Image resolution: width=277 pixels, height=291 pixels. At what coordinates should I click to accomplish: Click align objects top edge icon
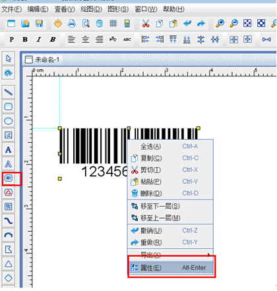(x=173, y=40)
